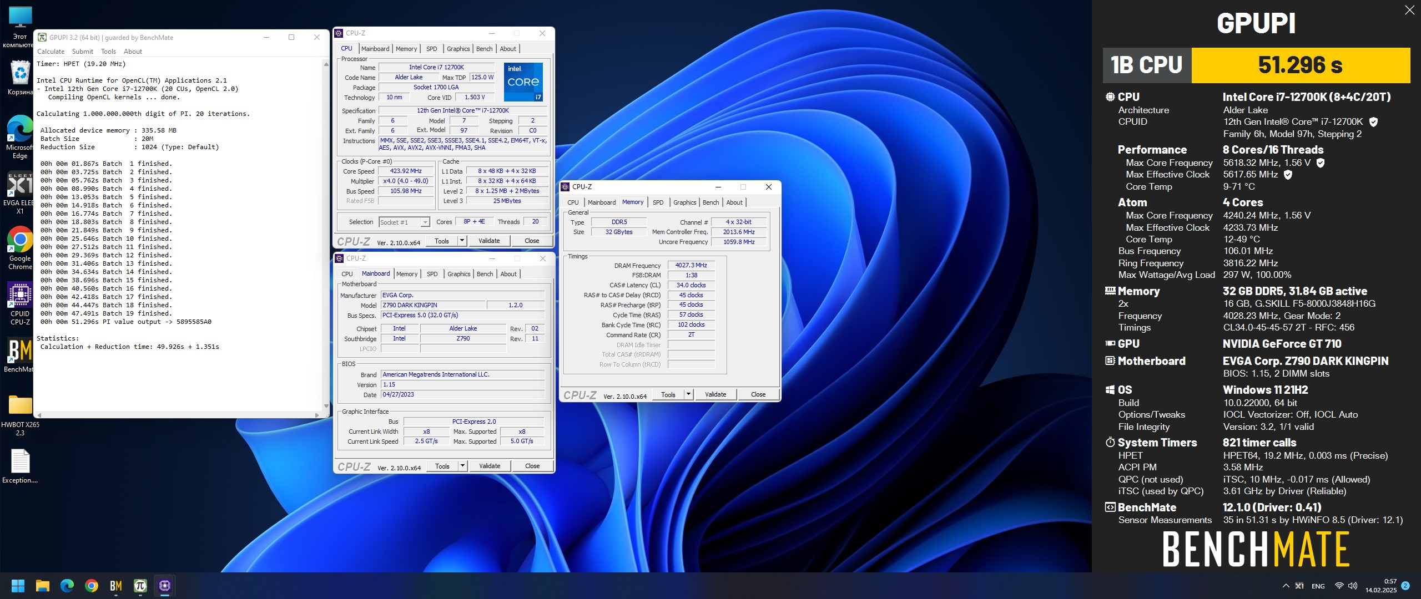The height and width of the screenshot is (599, 1421).
Task: Switch to GPUPI in the taskbar
Action: 140,586
